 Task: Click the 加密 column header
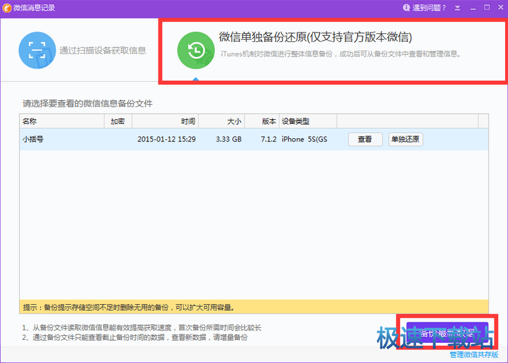pyautogui.click(x=118, y=121)
